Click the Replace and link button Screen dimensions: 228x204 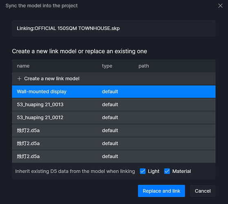coord(162,191)
